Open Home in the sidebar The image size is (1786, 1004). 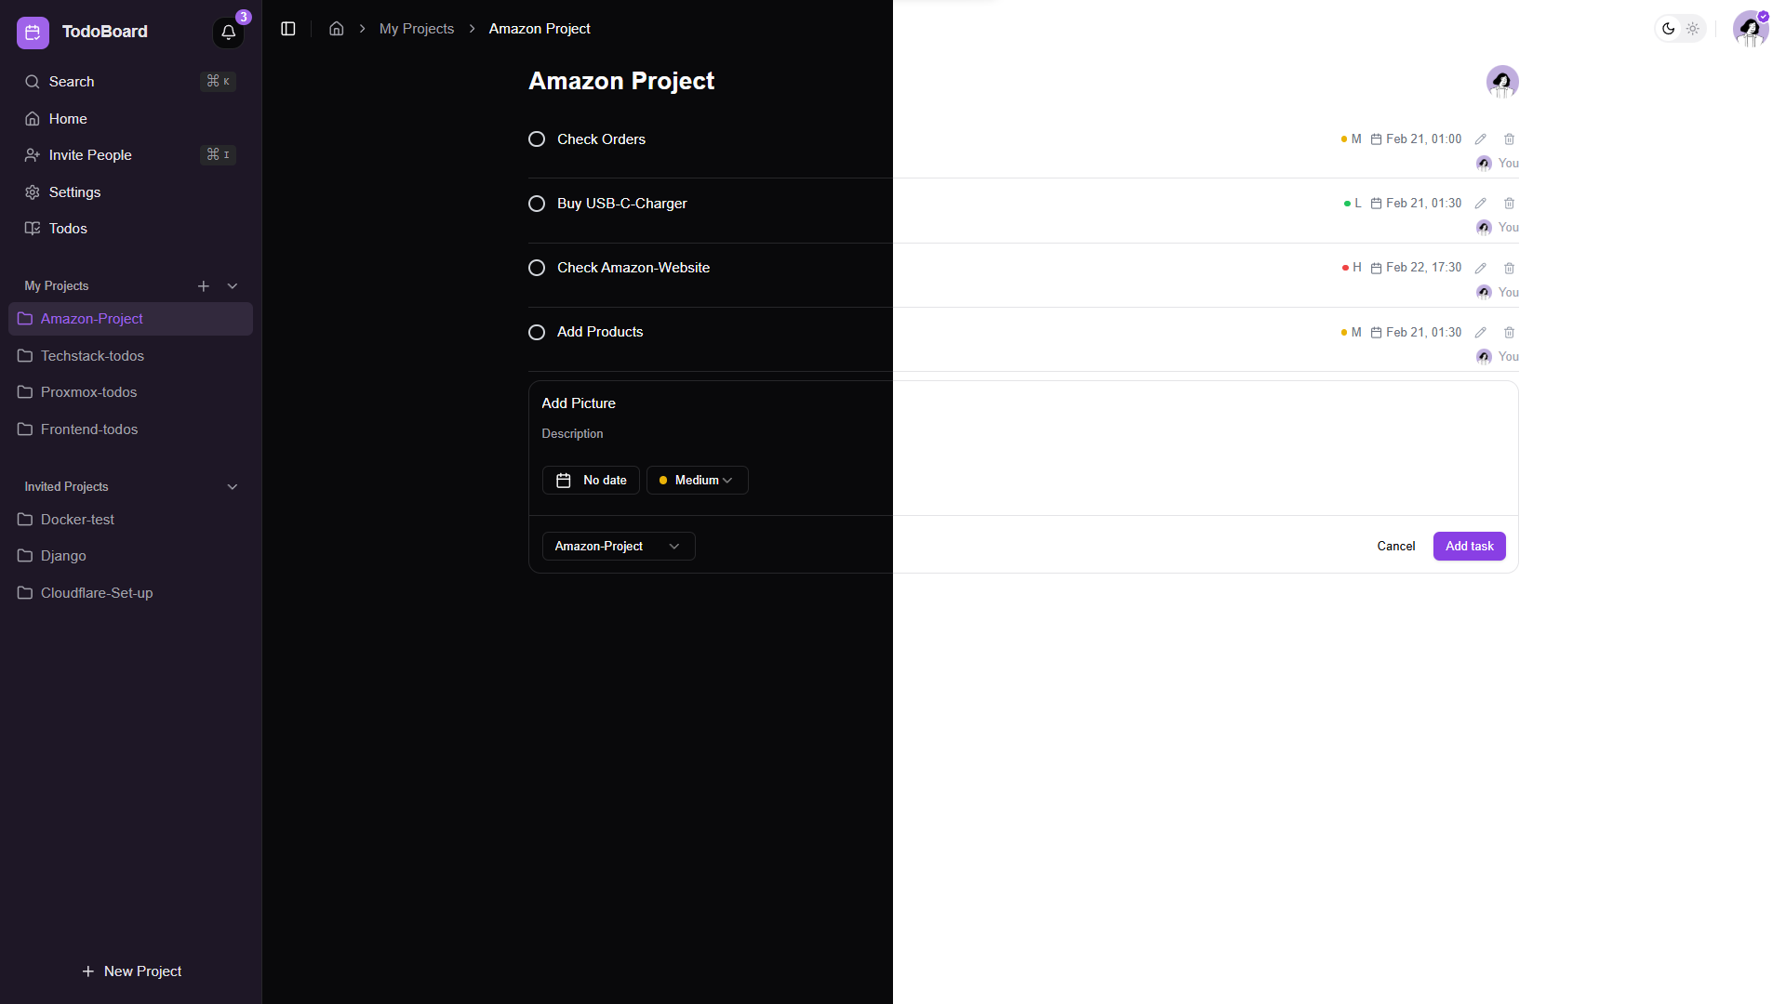pos(130,119)
